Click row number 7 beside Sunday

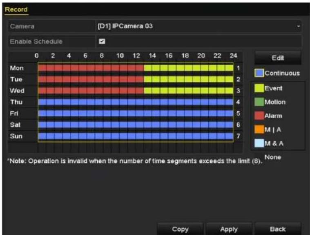(238, 136)
